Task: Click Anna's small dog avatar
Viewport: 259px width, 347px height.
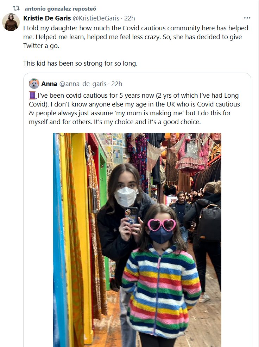Action: [34, 84]
